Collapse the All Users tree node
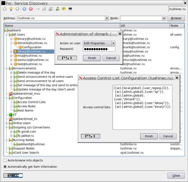 pyautogui.click(x=7, y=35)
